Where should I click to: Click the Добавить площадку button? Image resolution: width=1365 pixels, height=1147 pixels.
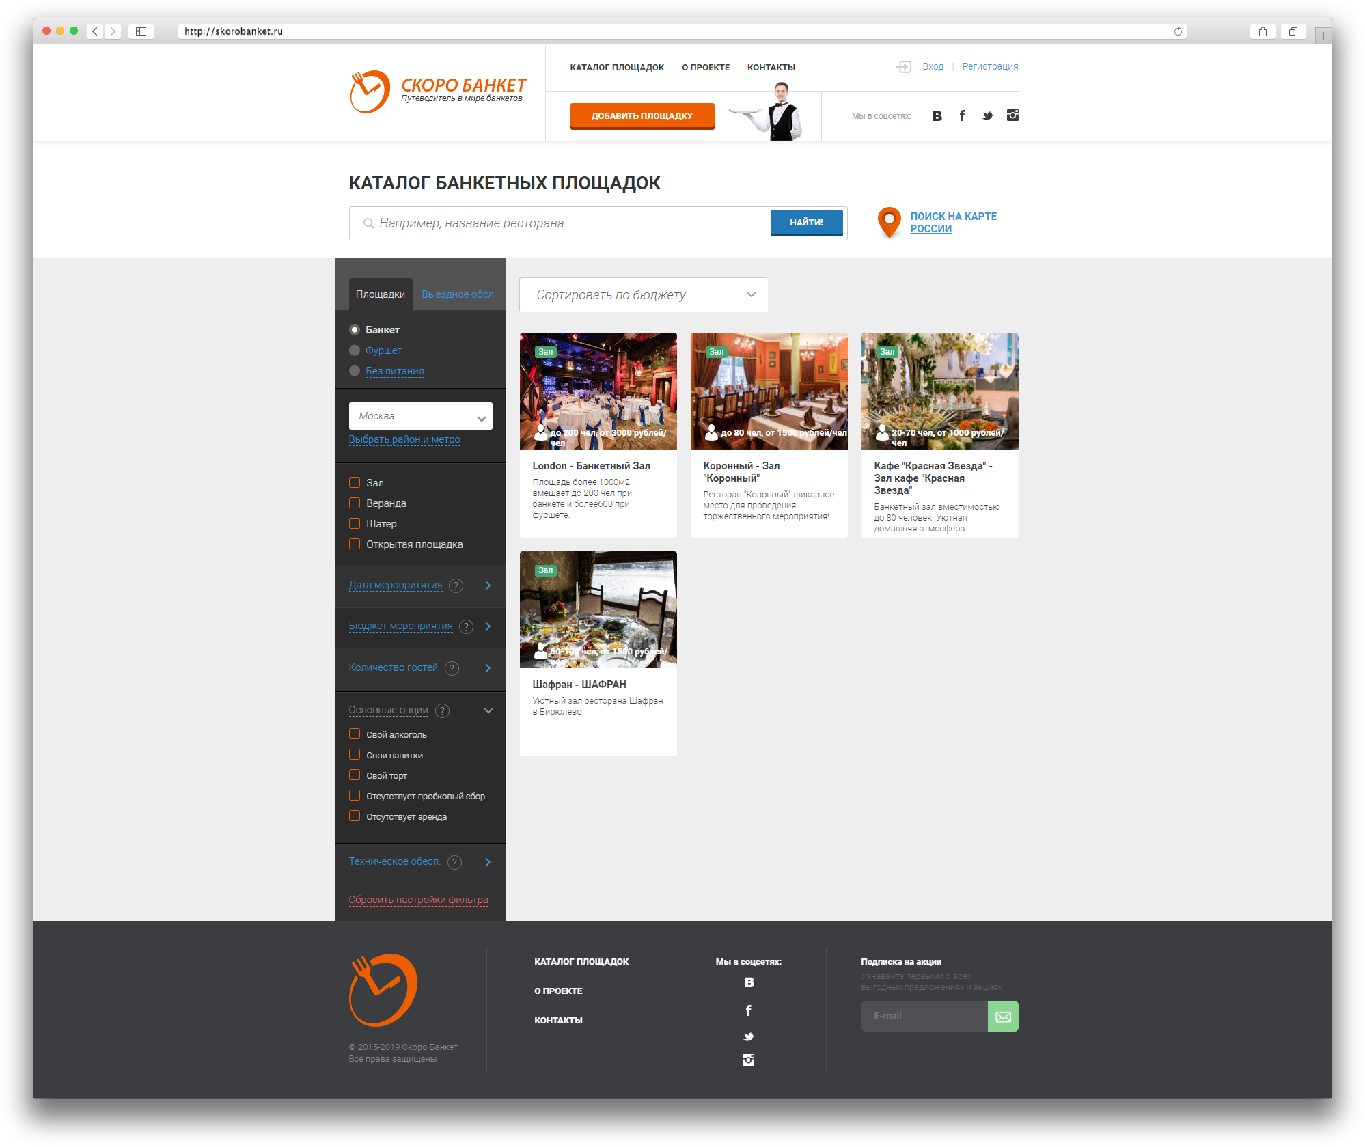point(642,116)
